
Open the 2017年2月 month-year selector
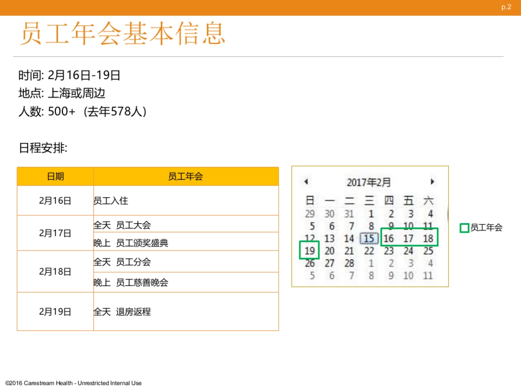[369, 182]
